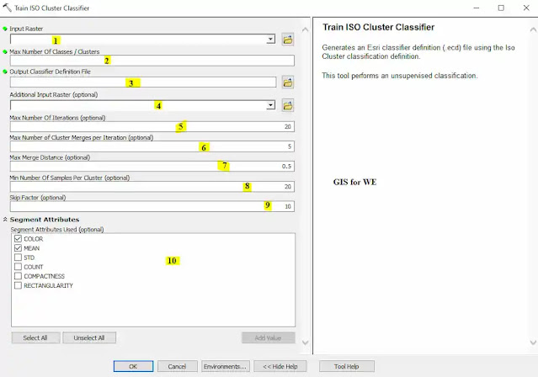Maximize the Train ISO Cluster Classifier window

[501, 8]
